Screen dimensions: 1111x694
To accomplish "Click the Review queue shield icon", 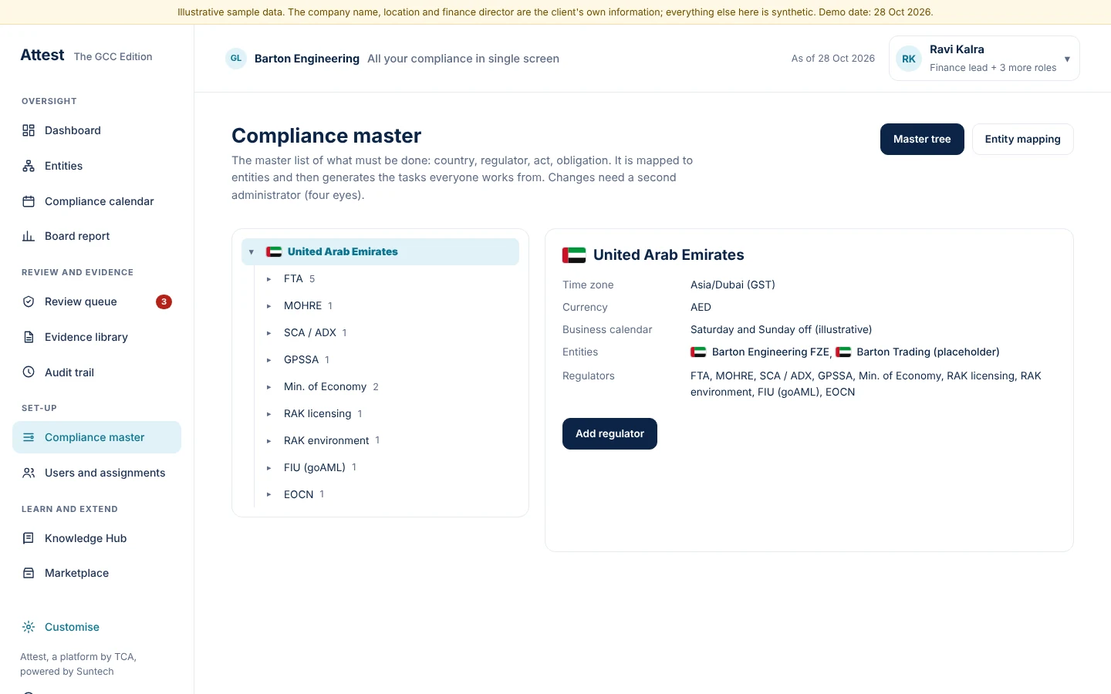I will tap(29, 302).
